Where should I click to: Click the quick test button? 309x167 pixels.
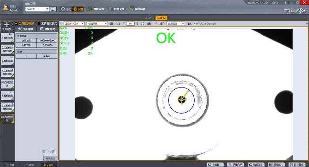48,29
